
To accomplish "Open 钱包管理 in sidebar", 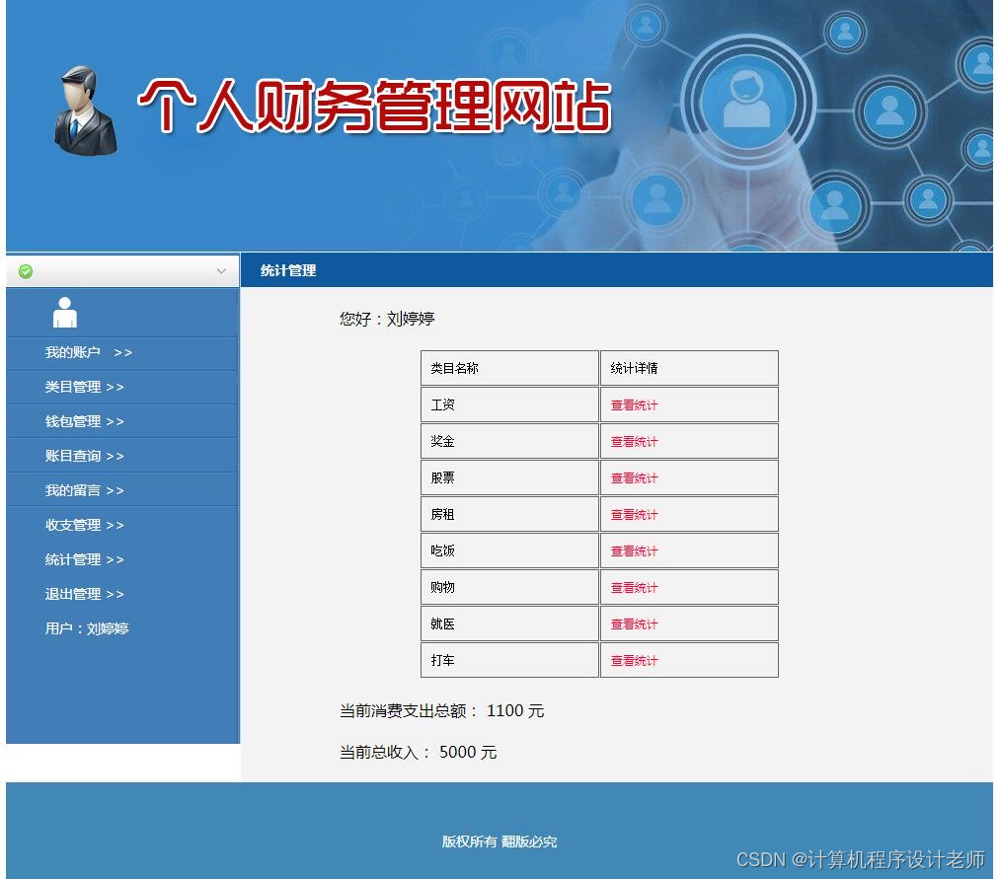I will point(84,421).
